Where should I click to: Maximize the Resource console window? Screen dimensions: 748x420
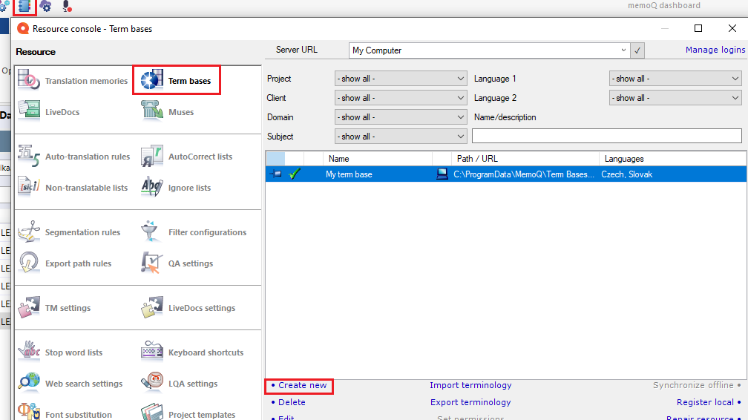point(698,28)
